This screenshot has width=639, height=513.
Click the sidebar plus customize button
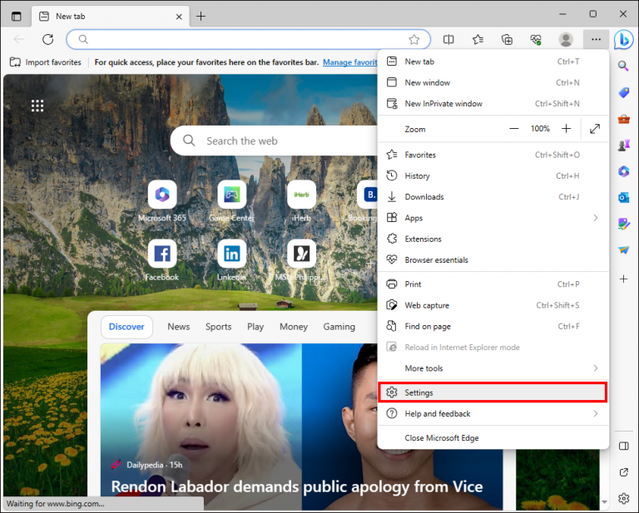coord(623,279)
